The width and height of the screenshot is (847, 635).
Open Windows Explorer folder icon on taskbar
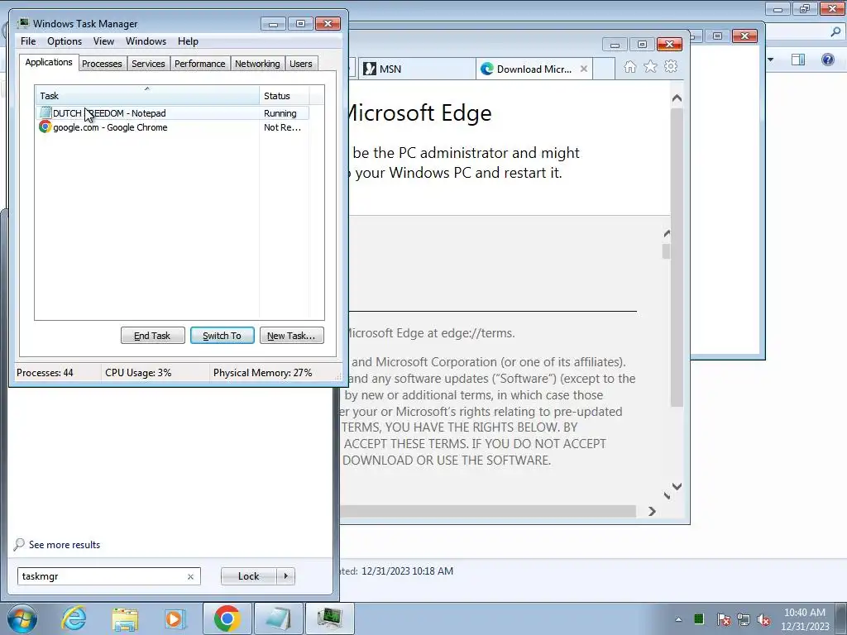[125, 618]
